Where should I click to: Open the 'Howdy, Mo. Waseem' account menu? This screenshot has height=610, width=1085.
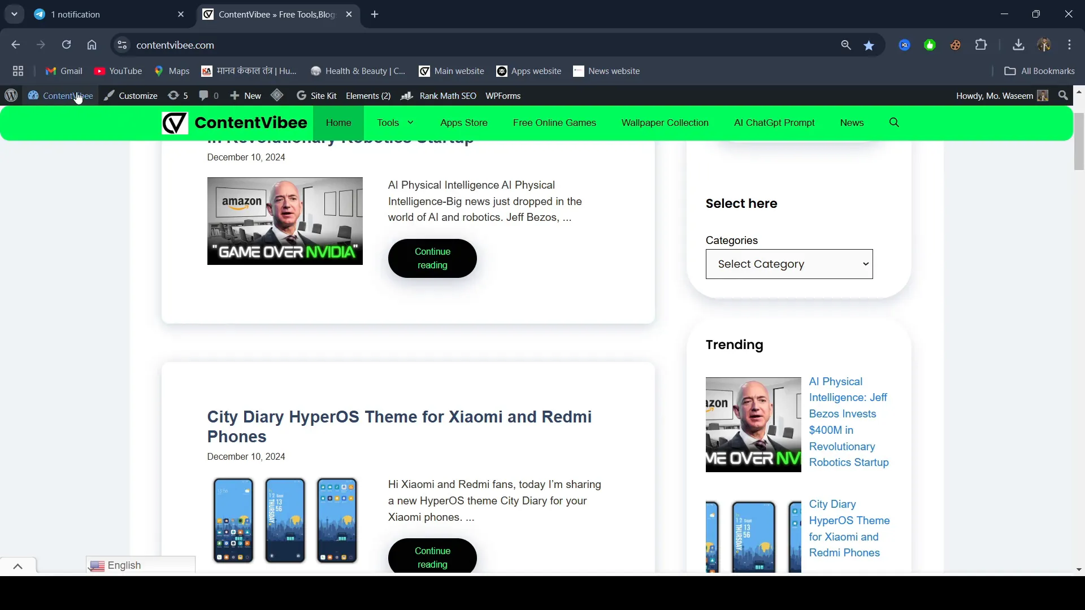(x=1002, y=96)
